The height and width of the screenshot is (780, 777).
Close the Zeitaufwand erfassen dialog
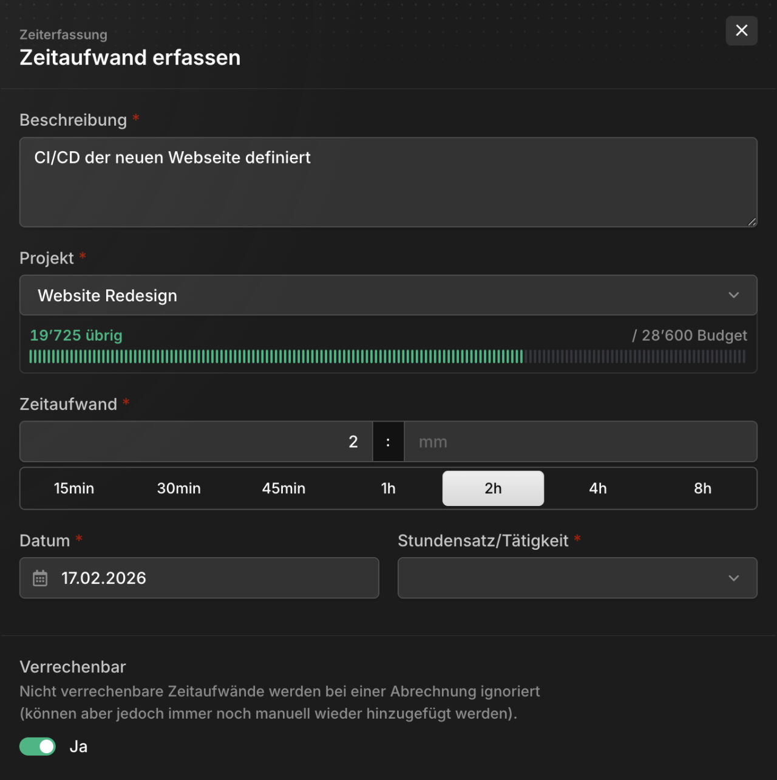click(741, 30)
